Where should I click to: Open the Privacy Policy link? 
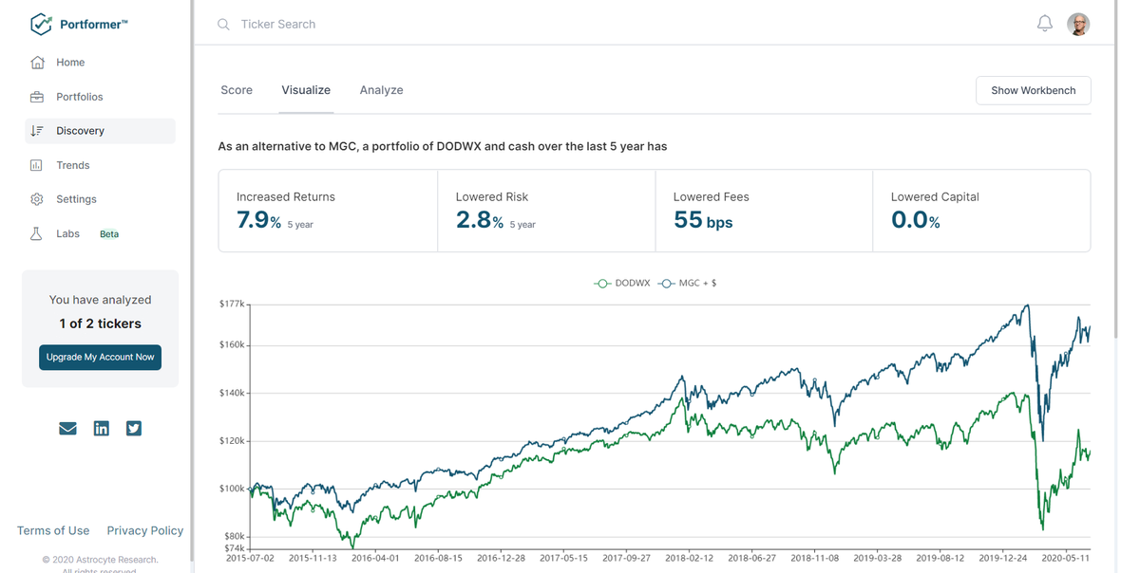pyautogui.click(x=145, y=530)
